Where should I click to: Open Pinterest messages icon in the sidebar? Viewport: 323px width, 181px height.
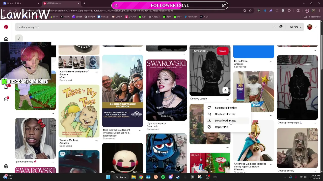6,99
